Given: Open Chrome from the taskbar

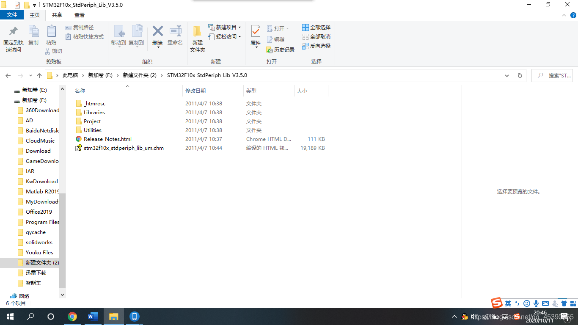Looking at the screenshot, I should coord(72,317).
